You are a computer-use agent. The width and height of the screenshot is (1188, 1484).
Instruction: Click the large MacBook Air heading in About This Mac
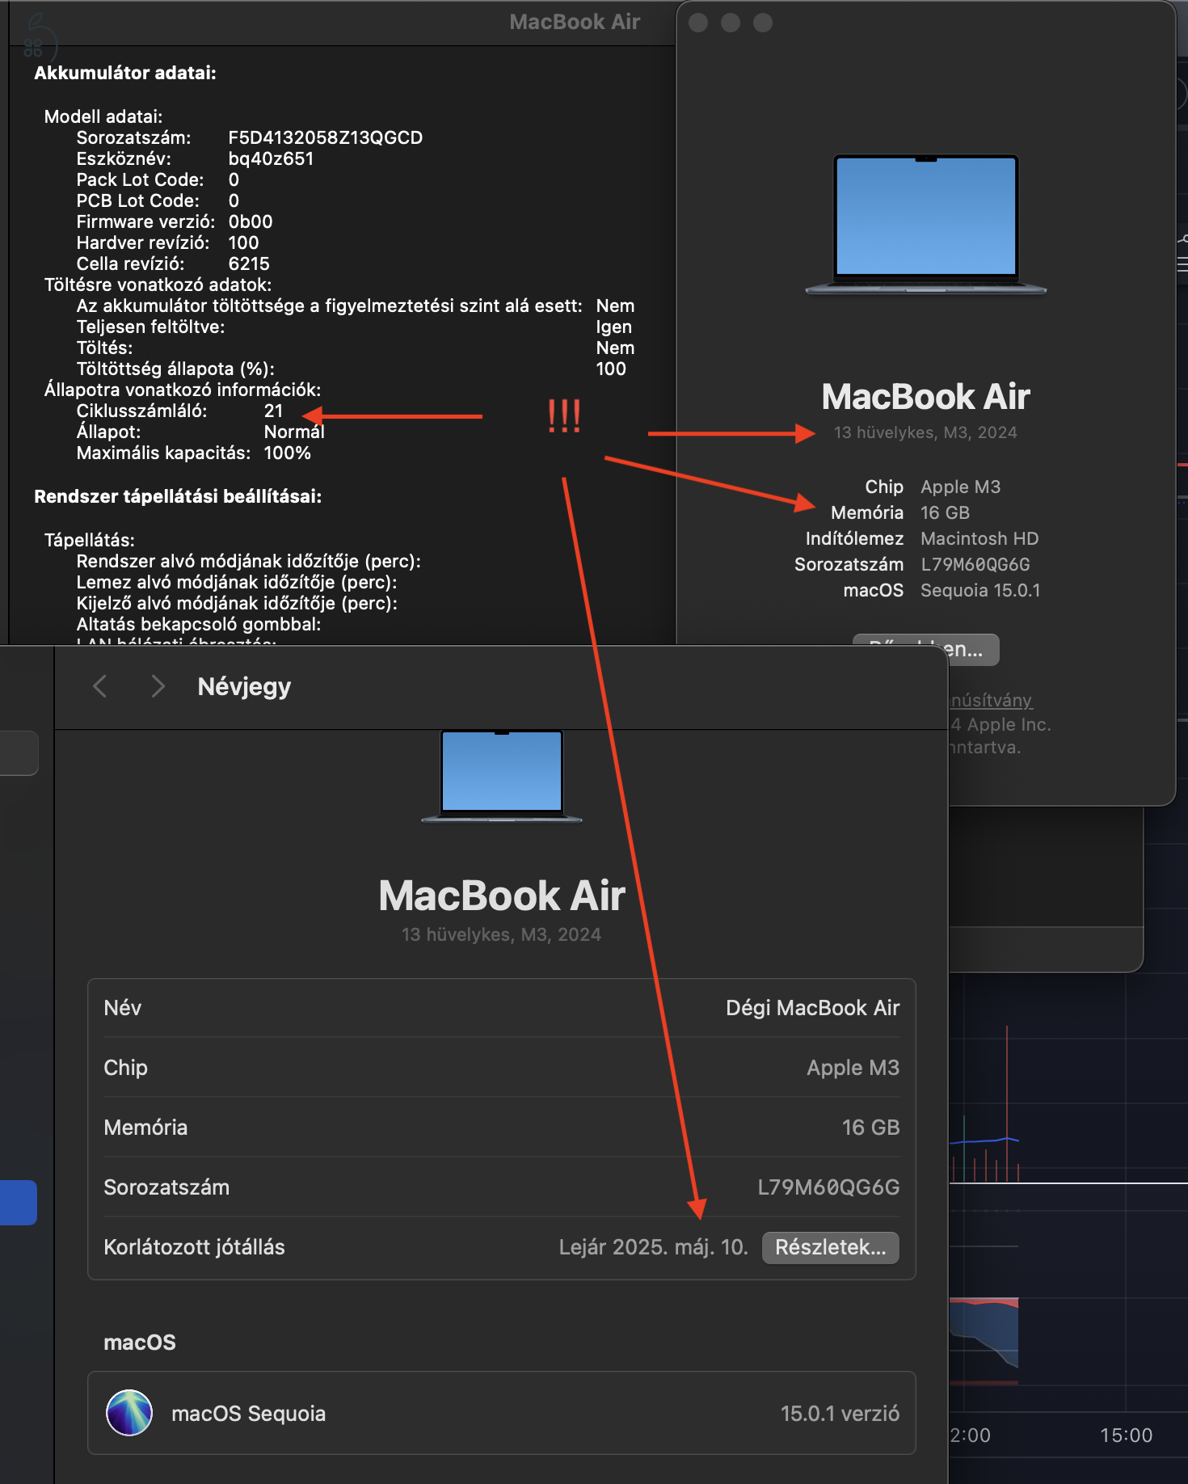[x=926, y=397]
